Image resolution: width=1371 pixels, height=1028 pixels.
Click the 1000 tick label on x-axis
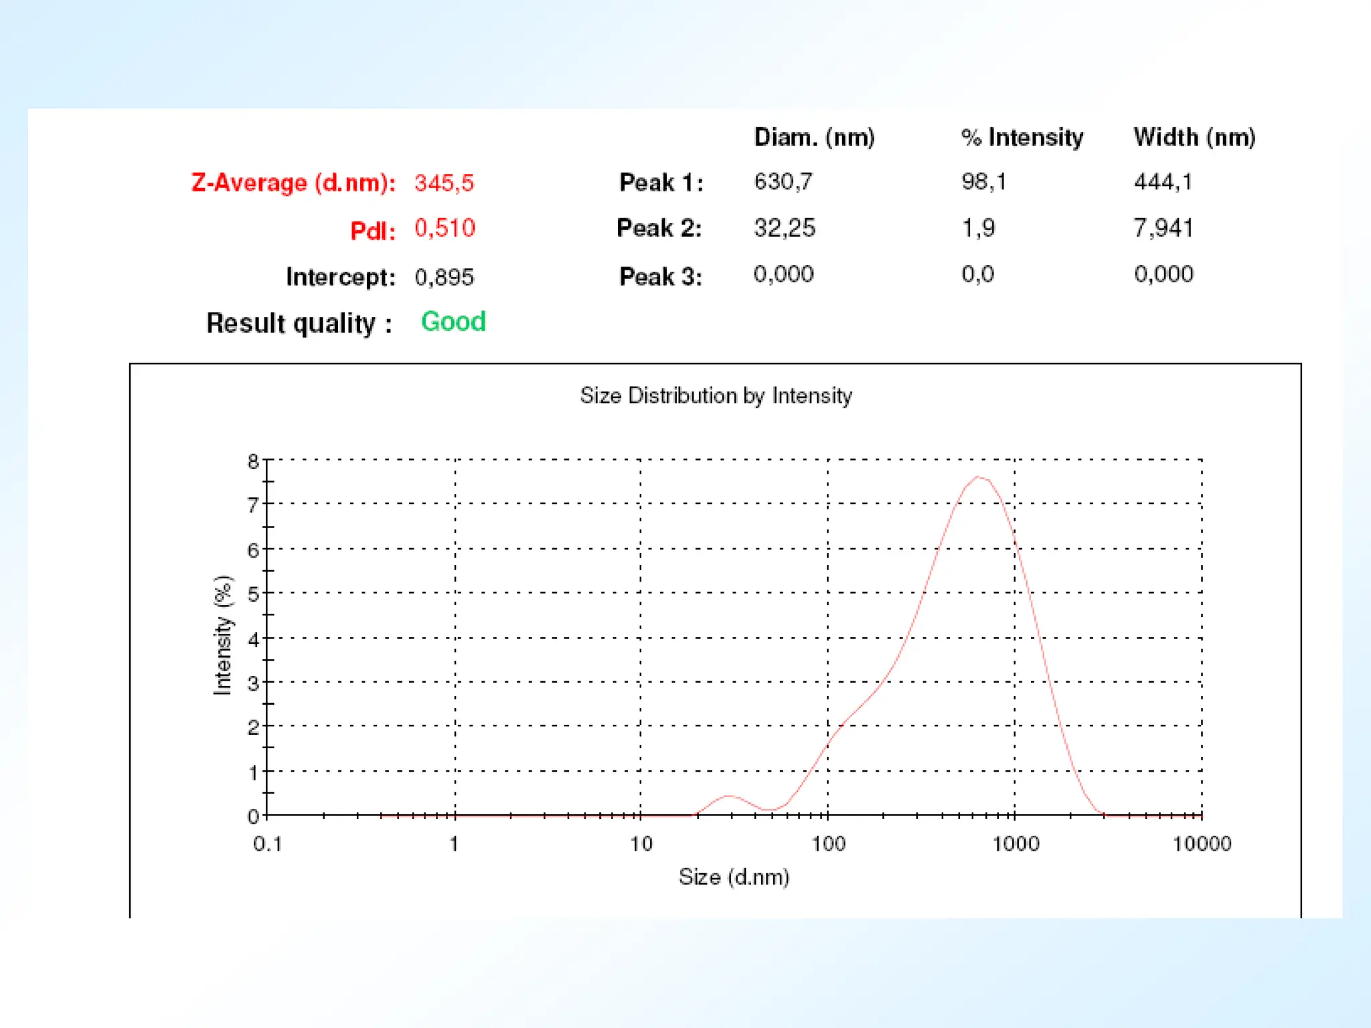tap(1015, 844)
